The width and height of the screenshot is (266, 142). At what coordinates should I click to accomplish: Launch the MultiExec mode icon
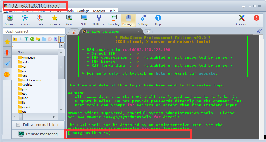coord(99,20)
